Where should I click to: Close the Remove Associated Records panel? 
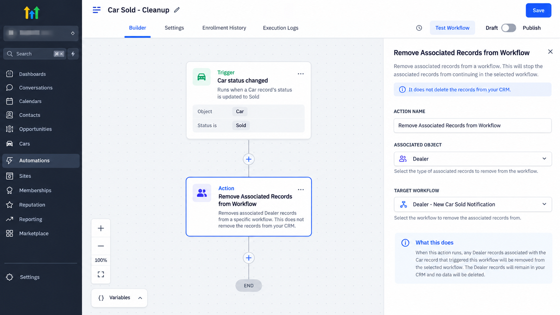click(550, 52)
